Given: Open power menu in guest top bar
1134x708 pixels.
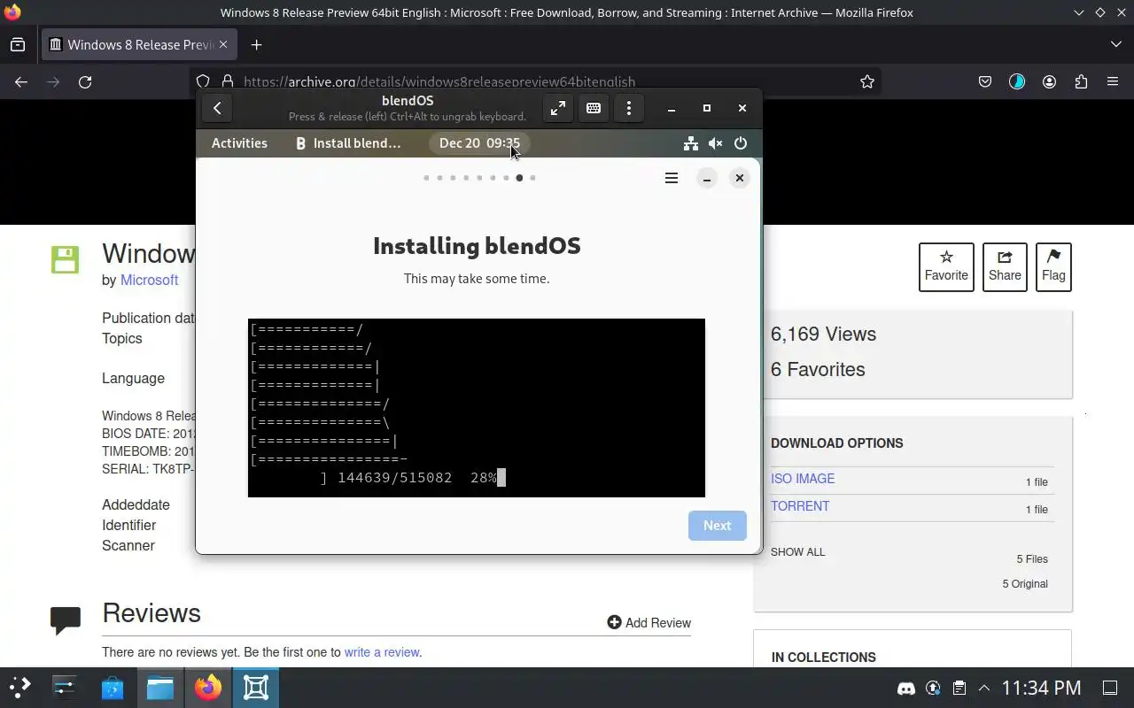Looking at the screenshot, I should click(741, 143).
